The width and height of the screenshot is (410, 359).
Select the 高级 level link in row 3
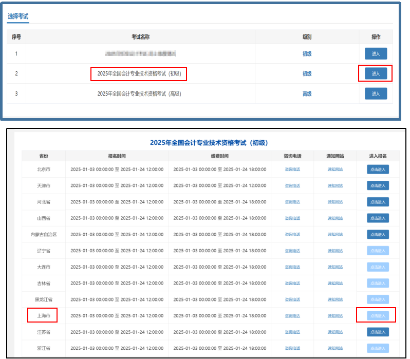307,93
